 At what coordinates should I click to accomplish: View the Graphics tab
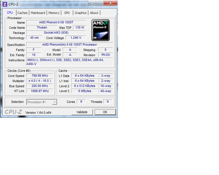pyautogui.click(x=81, y=13)
